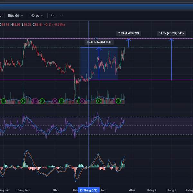The width and height of the screenshot is (193, 193).
Task: Click the Undo arrow icon
Action: [53, 15]
